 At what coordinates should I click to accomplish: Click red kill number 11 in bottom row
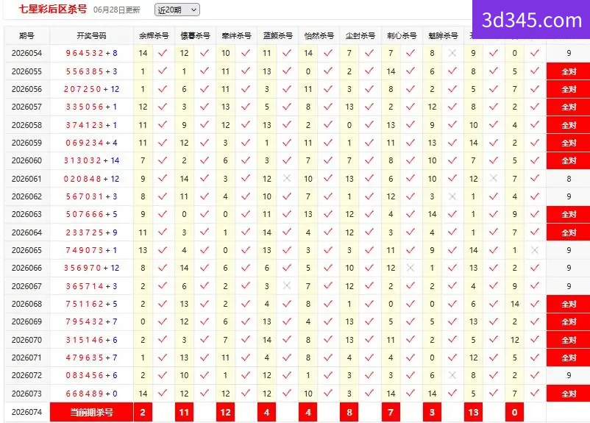point(184,413)
